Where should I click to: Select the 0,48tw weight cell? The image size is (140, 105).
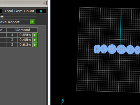point(25,40)
